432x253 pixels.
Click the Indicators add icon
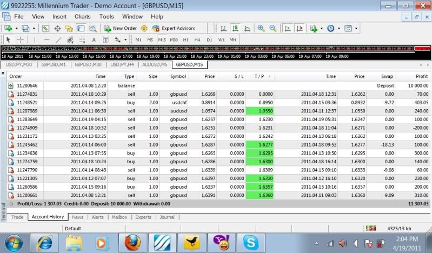coord(314,28)
